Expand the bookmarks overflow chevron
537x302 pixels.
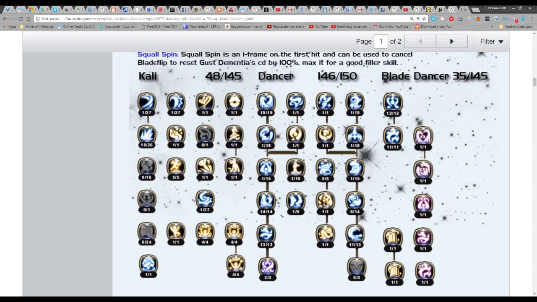point(492,26)
